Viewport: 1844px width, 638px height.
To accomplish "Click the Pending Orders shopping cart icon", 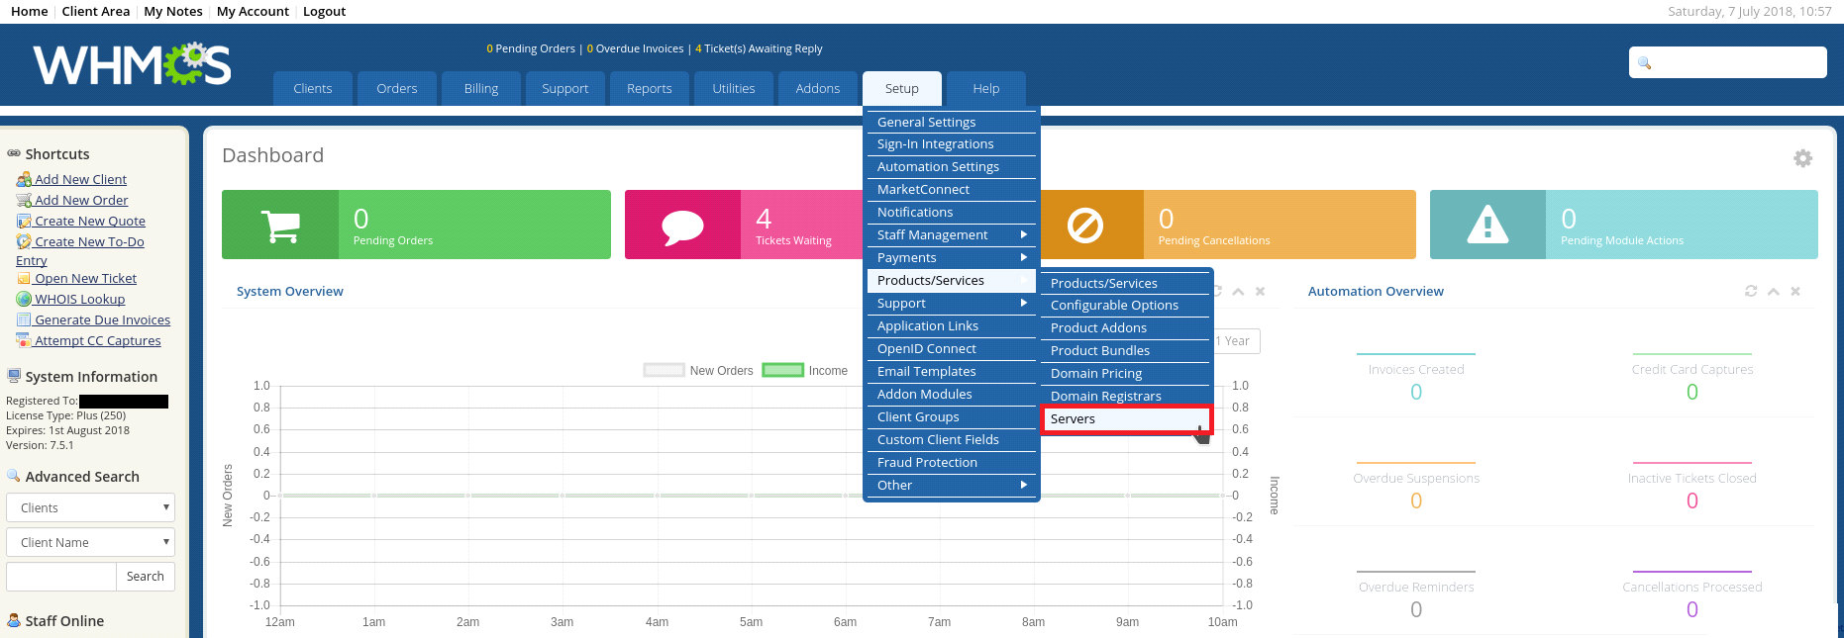I will tap(280, 226).
